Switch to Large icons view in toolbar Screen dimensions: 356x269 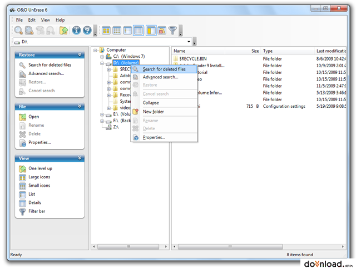106,31
